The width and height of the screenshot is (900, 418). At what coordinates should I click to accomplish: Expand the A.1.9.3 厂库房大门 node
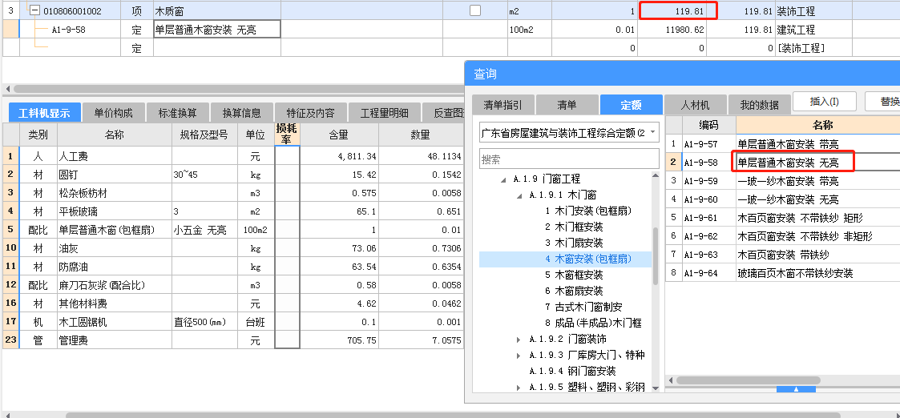pyautogui.click(x=519, y=356)
